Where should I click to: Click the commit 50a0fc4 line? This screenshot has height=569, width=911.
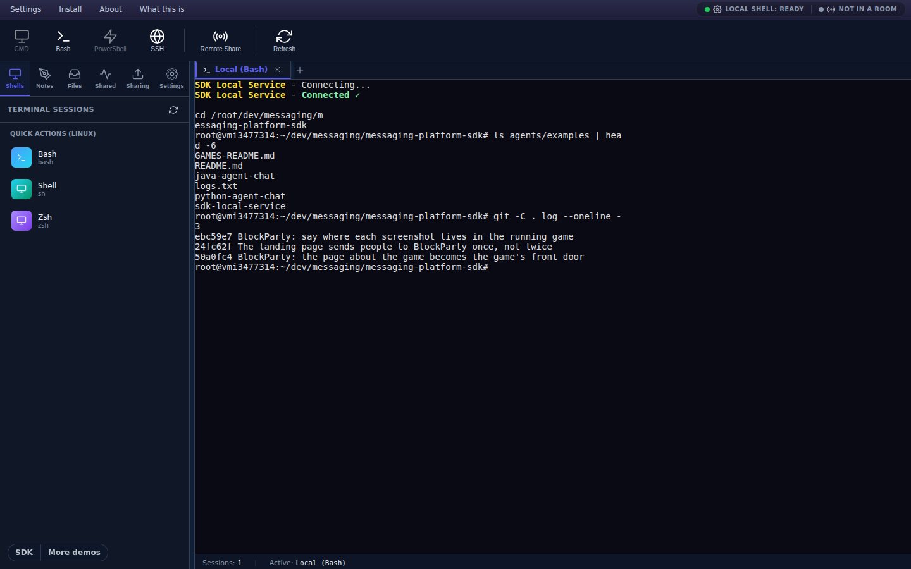pos(389,257)
